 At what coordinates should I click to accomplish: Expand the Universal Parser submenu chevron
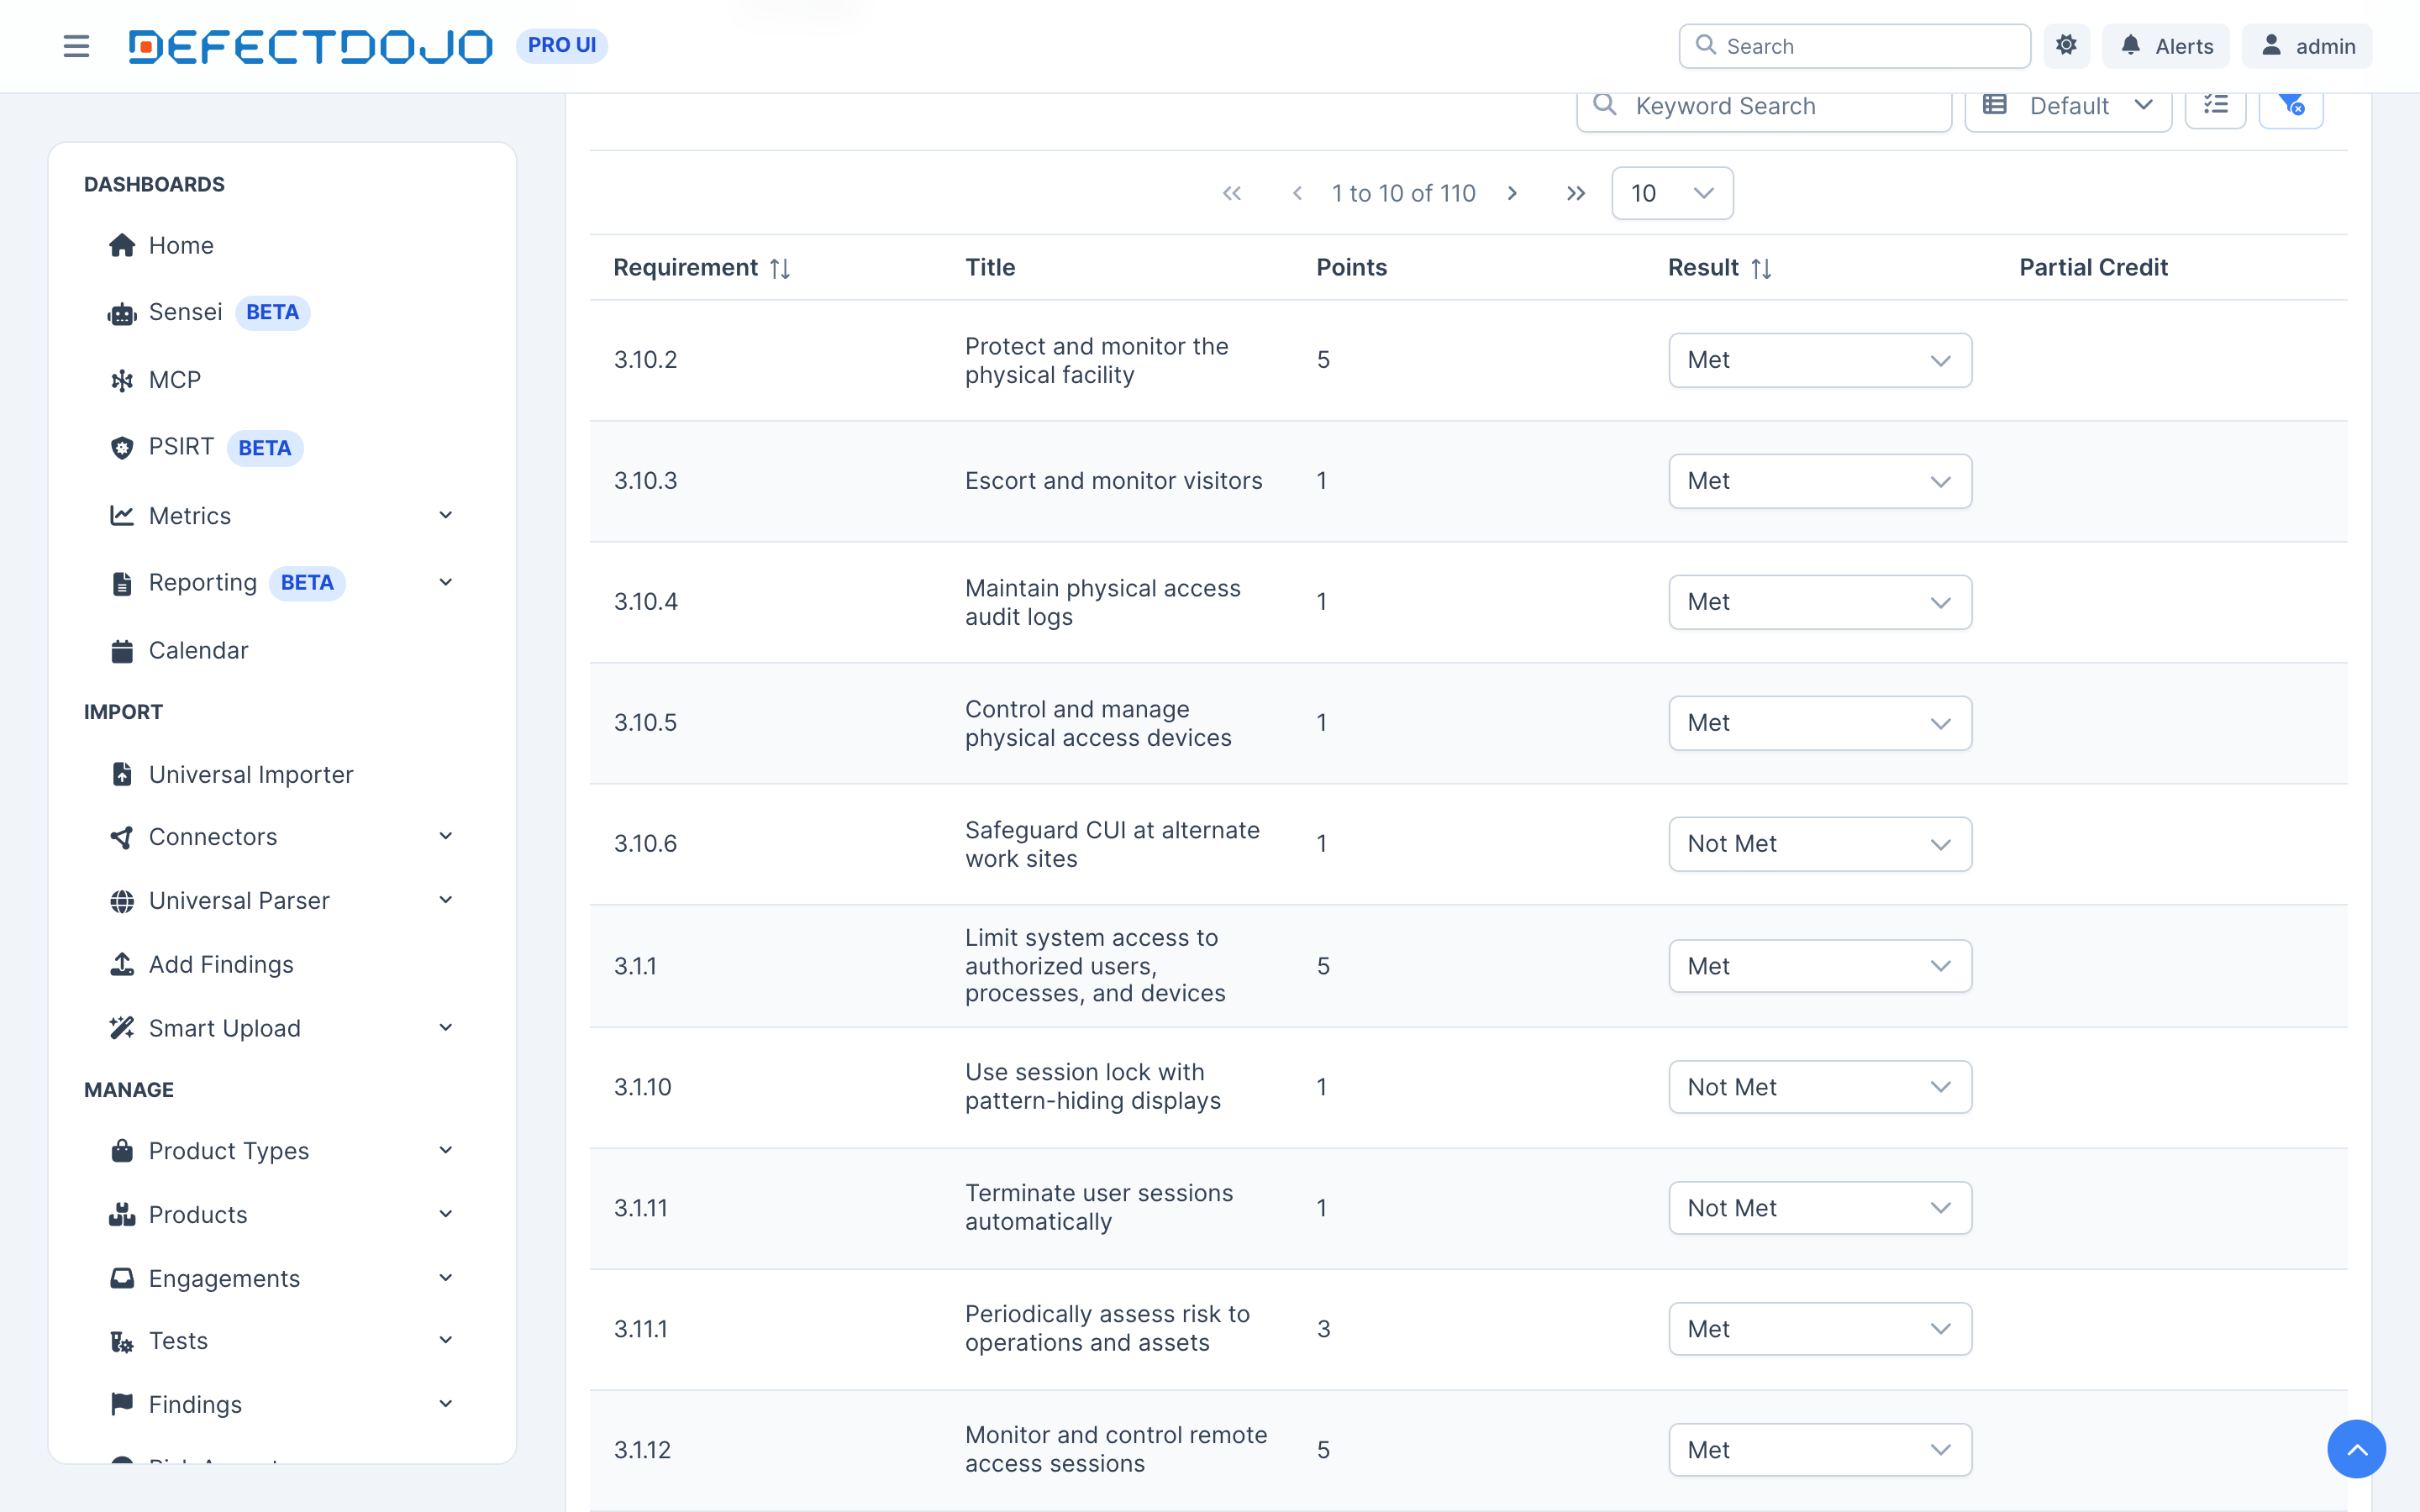[x=446, y=900]
